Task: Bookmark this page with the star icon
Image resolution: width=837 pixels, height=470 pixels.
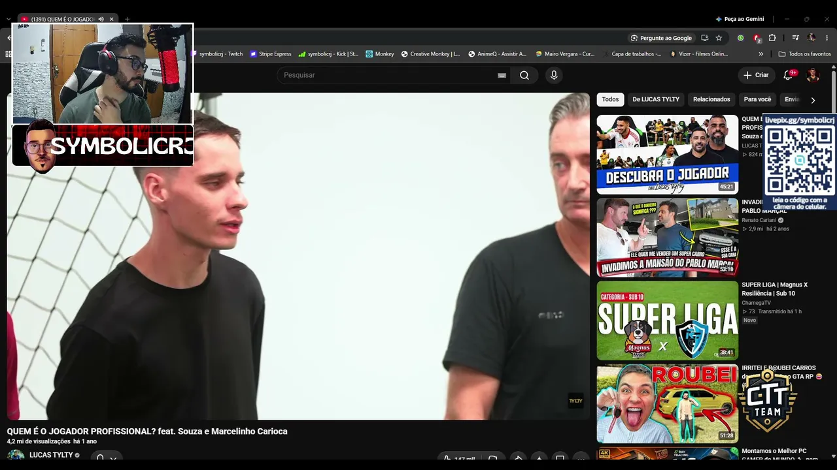Action: click(x=719, y=38)
